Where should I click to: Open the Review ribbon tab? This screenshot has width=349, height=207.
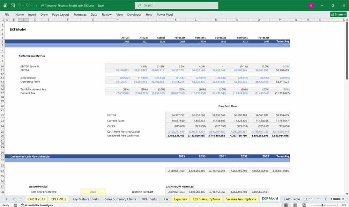107,14
